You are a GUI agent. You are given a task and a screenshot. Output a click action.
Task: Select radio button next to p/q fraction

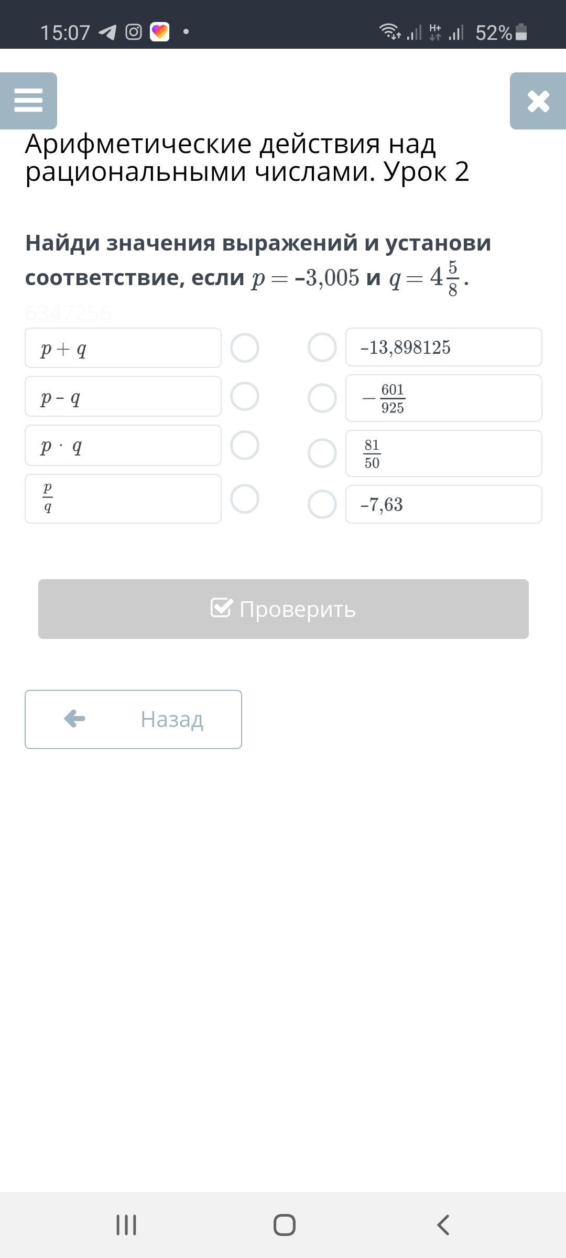pyautogui.click(x=245, y=498)
